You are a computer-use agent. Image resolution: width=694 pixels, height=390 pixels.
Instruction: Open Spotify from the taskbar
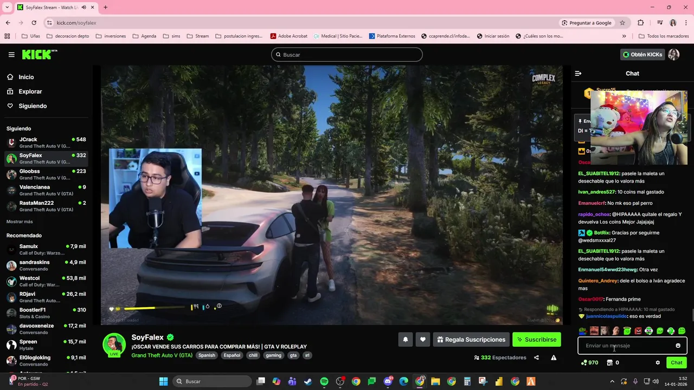coord(324,381)
